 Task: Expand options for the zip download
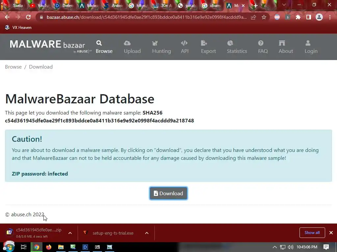click(70, 233)
